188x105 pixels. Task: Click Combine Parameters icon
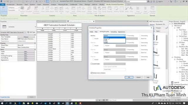(x=36, y=10)
